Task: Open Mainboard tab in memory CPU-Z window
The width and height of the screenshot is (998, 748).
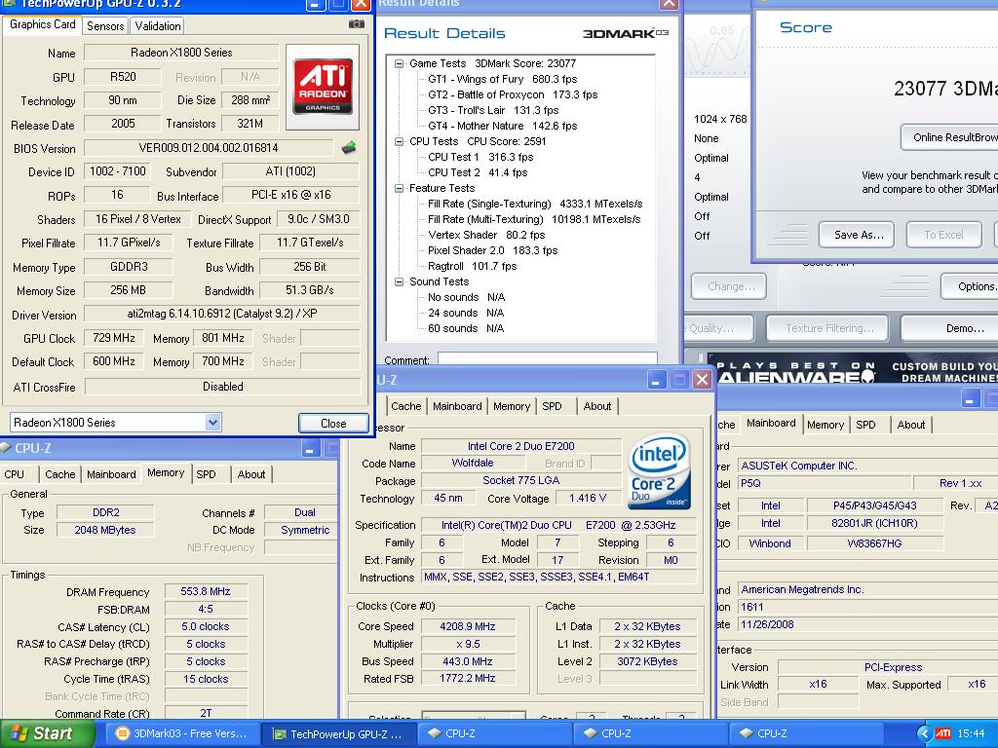Action: 111,474
